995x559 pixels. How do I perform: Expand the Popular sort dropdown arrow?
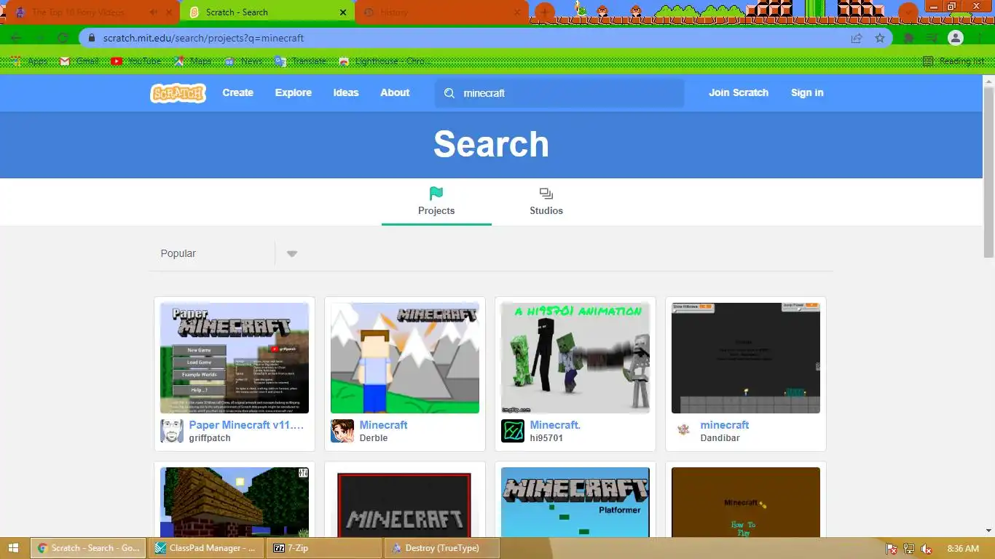point(292,254)
